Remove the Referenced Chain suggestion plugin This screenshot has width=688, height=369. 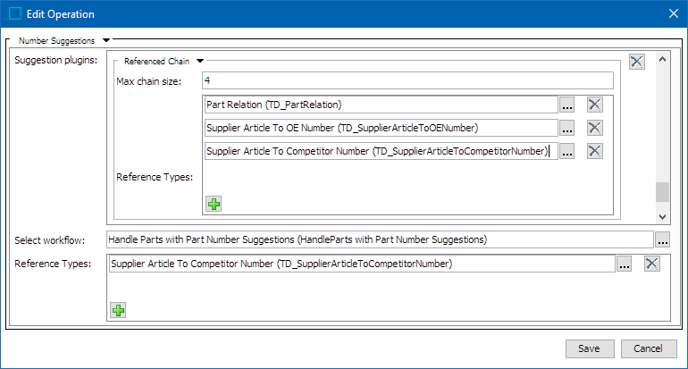pyautogui.click(x=637, y=62)
